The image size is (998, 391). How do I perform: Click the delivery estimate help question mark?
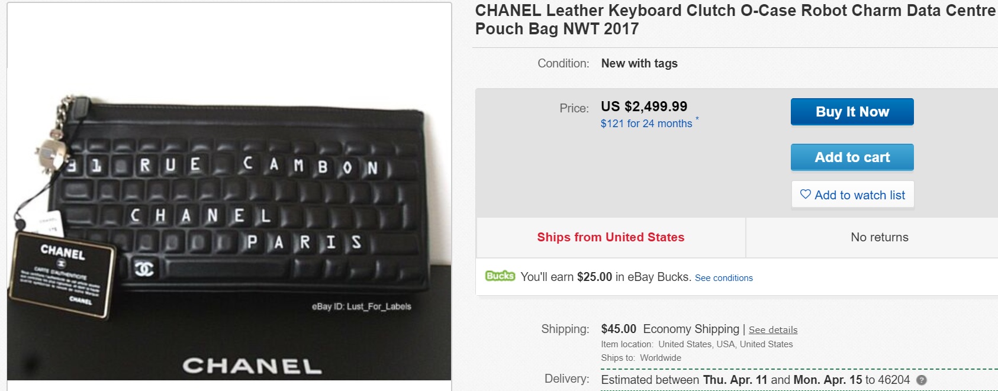[x=921, y=380]
